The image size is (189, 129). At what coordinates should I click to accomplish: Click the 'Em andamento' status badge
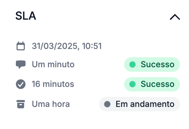(x=139, y=104)
